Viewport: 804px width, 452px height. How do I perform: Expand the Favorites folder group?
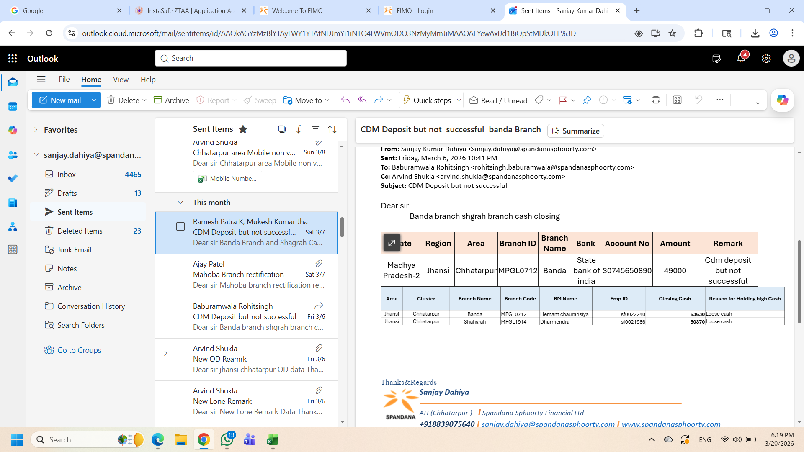(x=36, y=130)
